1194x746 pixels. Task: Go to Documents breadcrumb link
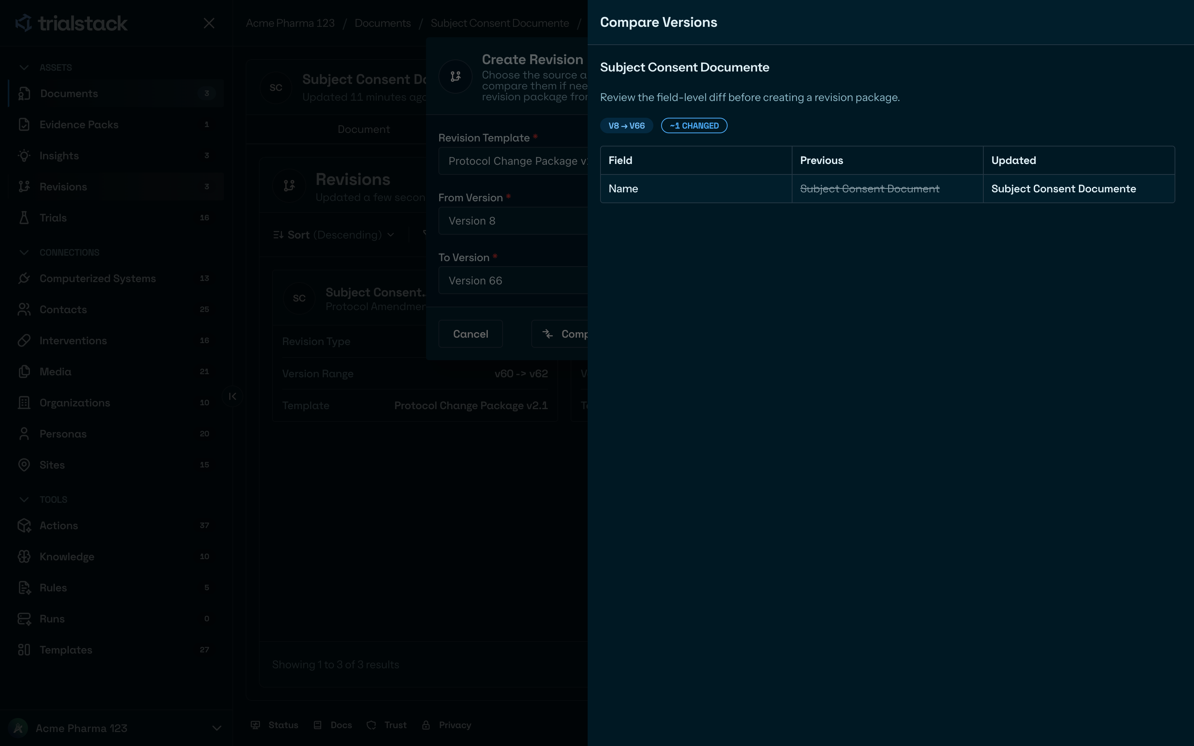point(382,23)
